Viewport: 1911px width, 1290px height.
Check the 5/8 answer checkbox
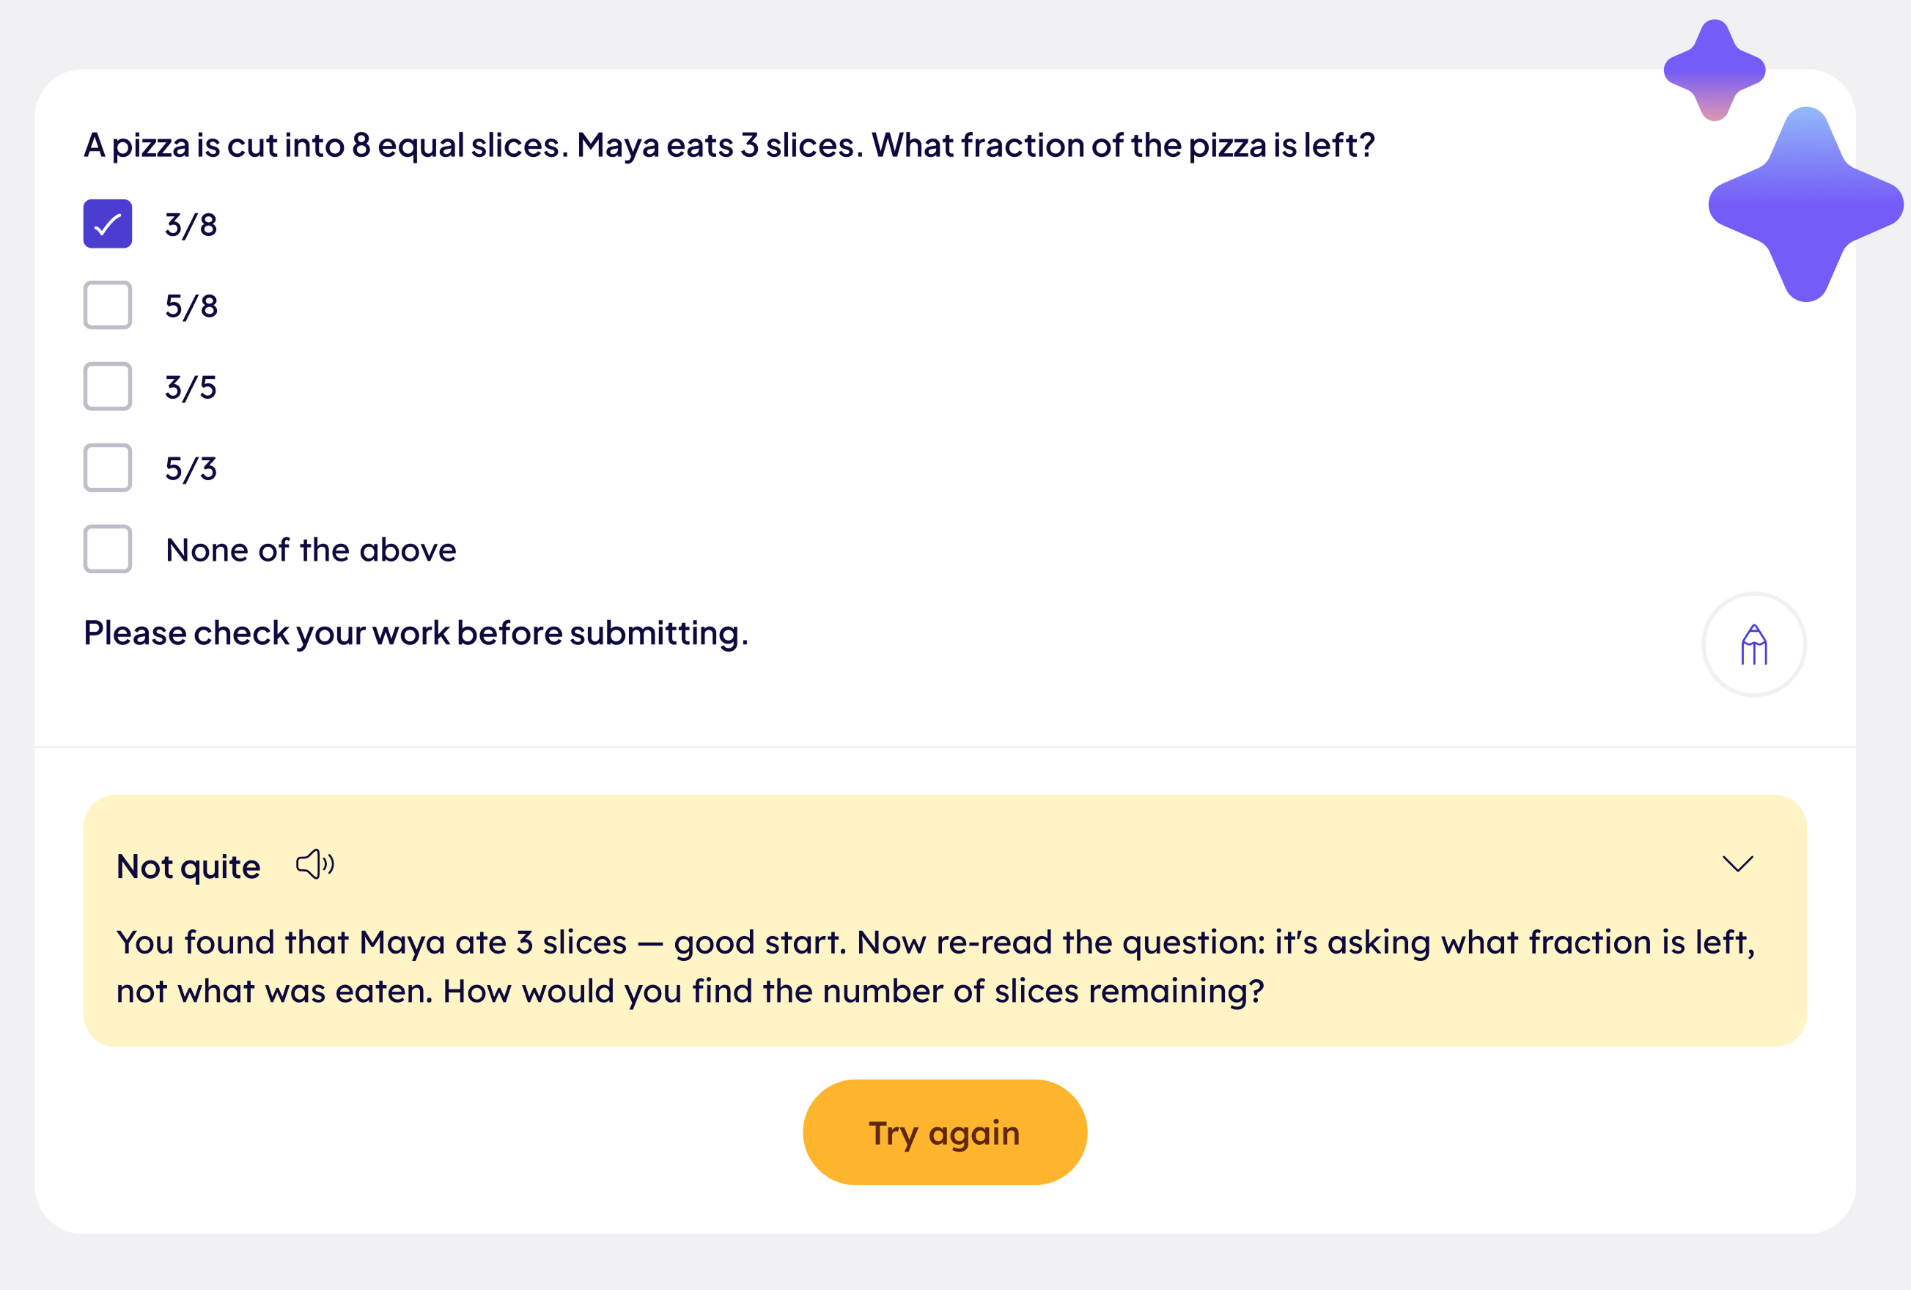point(108,305)
